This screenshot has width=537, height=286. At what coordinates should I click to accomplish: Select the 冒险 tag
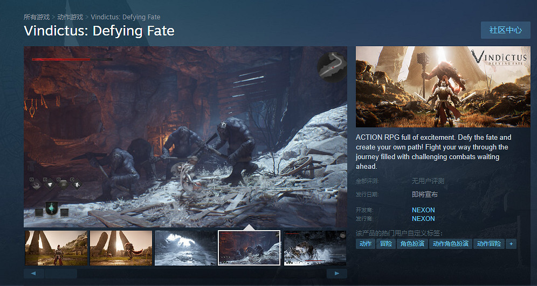386,244
